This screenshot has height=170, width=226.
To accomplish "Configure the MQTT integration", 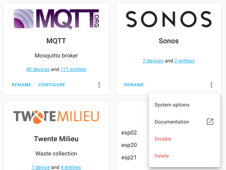I will click(x=52, y=85).
